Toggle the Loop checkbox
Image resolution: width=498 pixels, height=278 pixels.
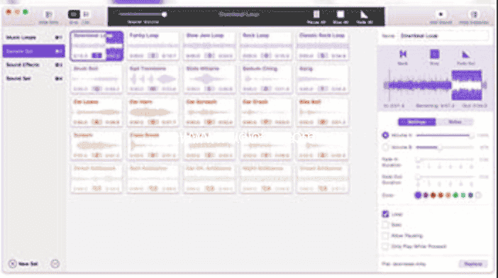[385, 214]
